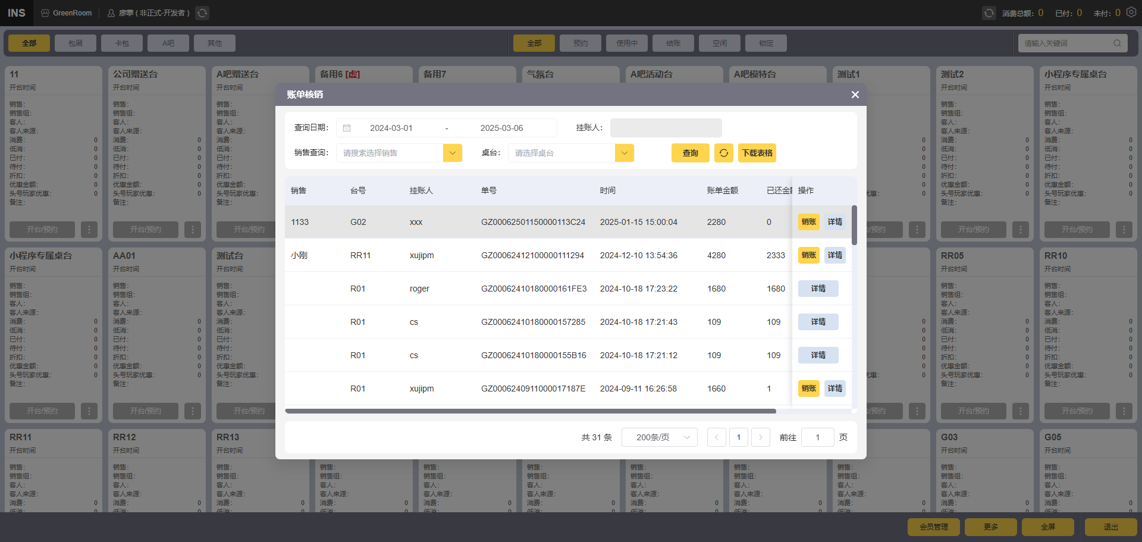Screen dimensions: 1142x542
Task: Filter tables by 预约 status
Action: click(x=581, y=43)
